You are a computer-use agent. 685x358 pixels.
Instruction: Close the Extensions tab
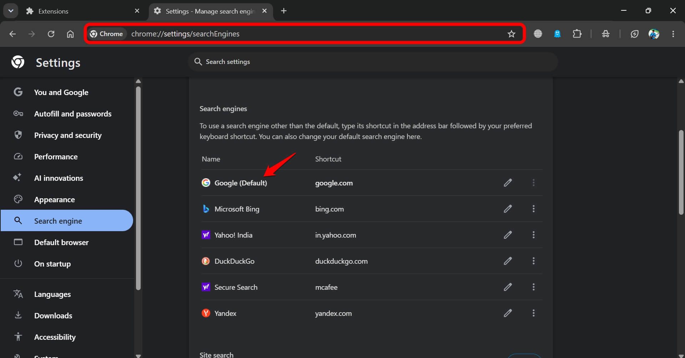coord(137,11)
